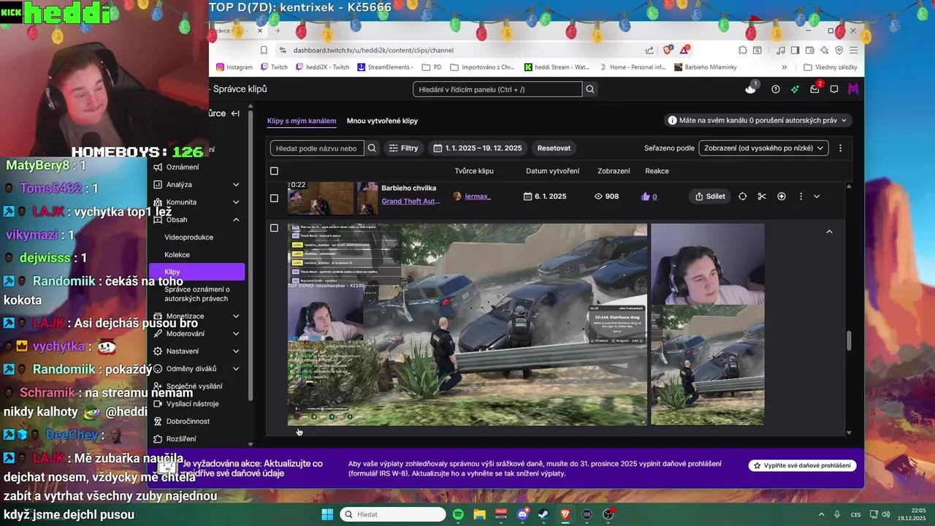Image resolution: width=935 pixels, height=526 pixels.
Task: Open File Explorer from the taskbar
Action: pos(479,514)
